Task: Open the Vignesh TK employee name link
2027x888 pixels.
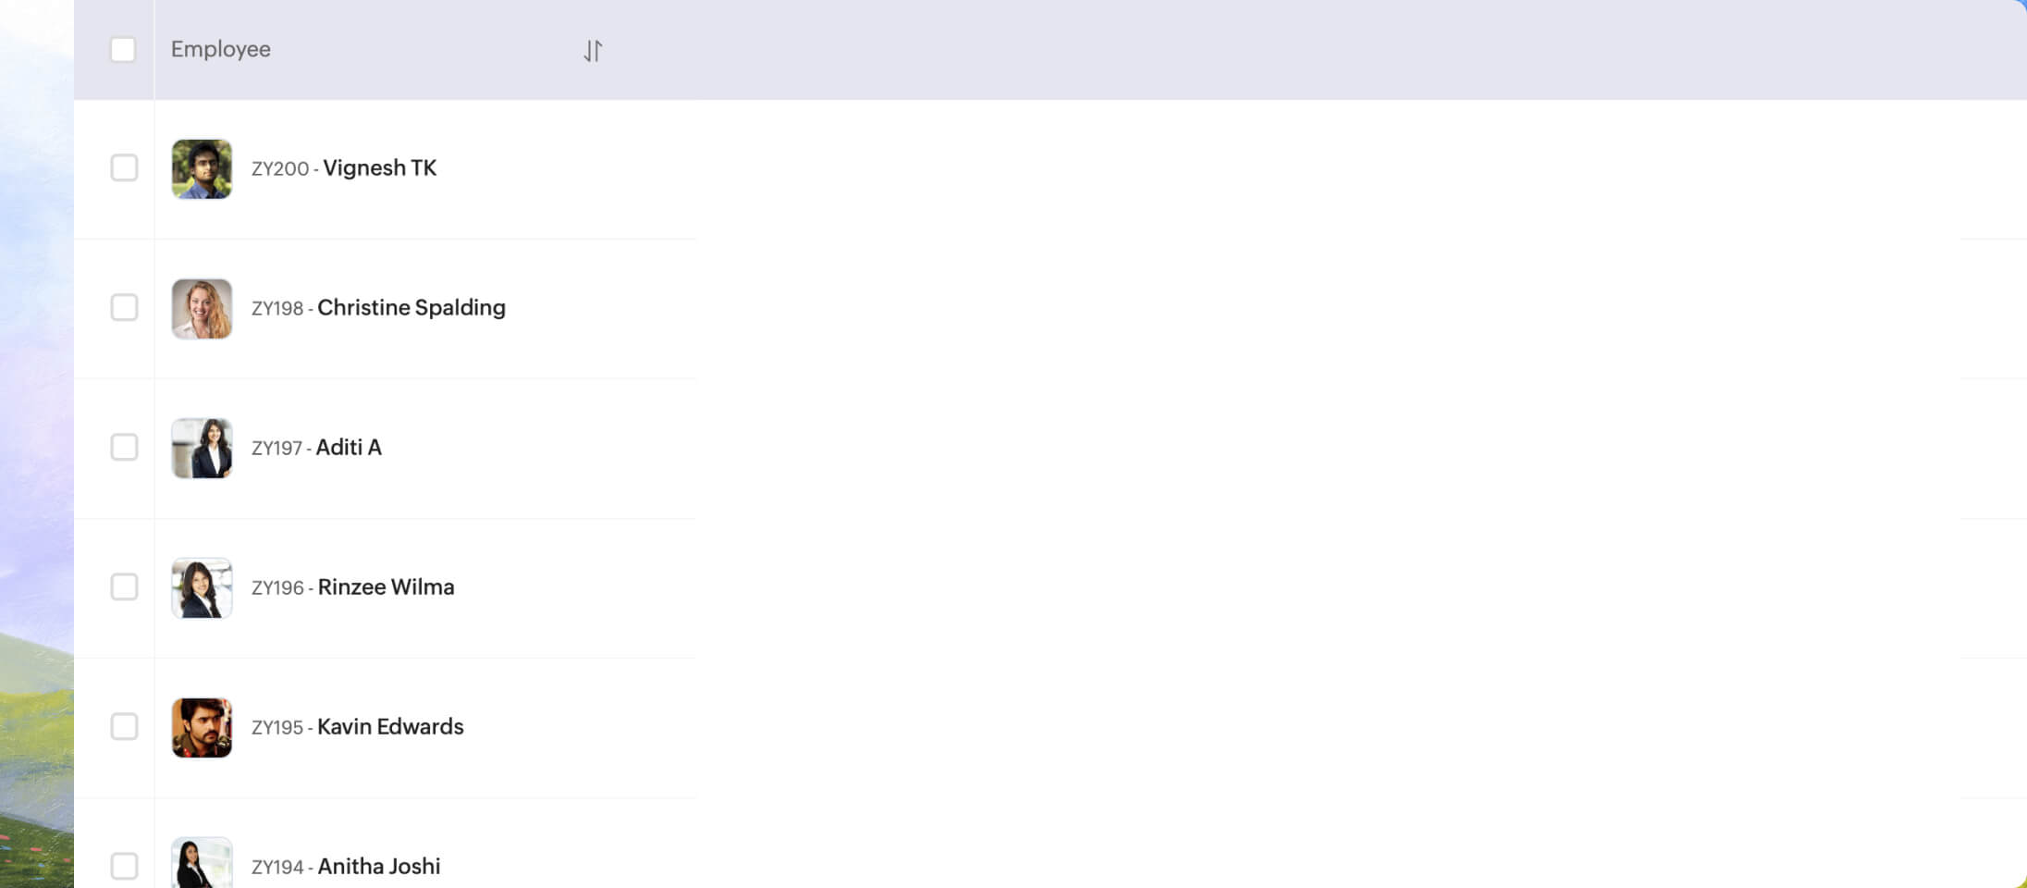Action: pos(379,167)
